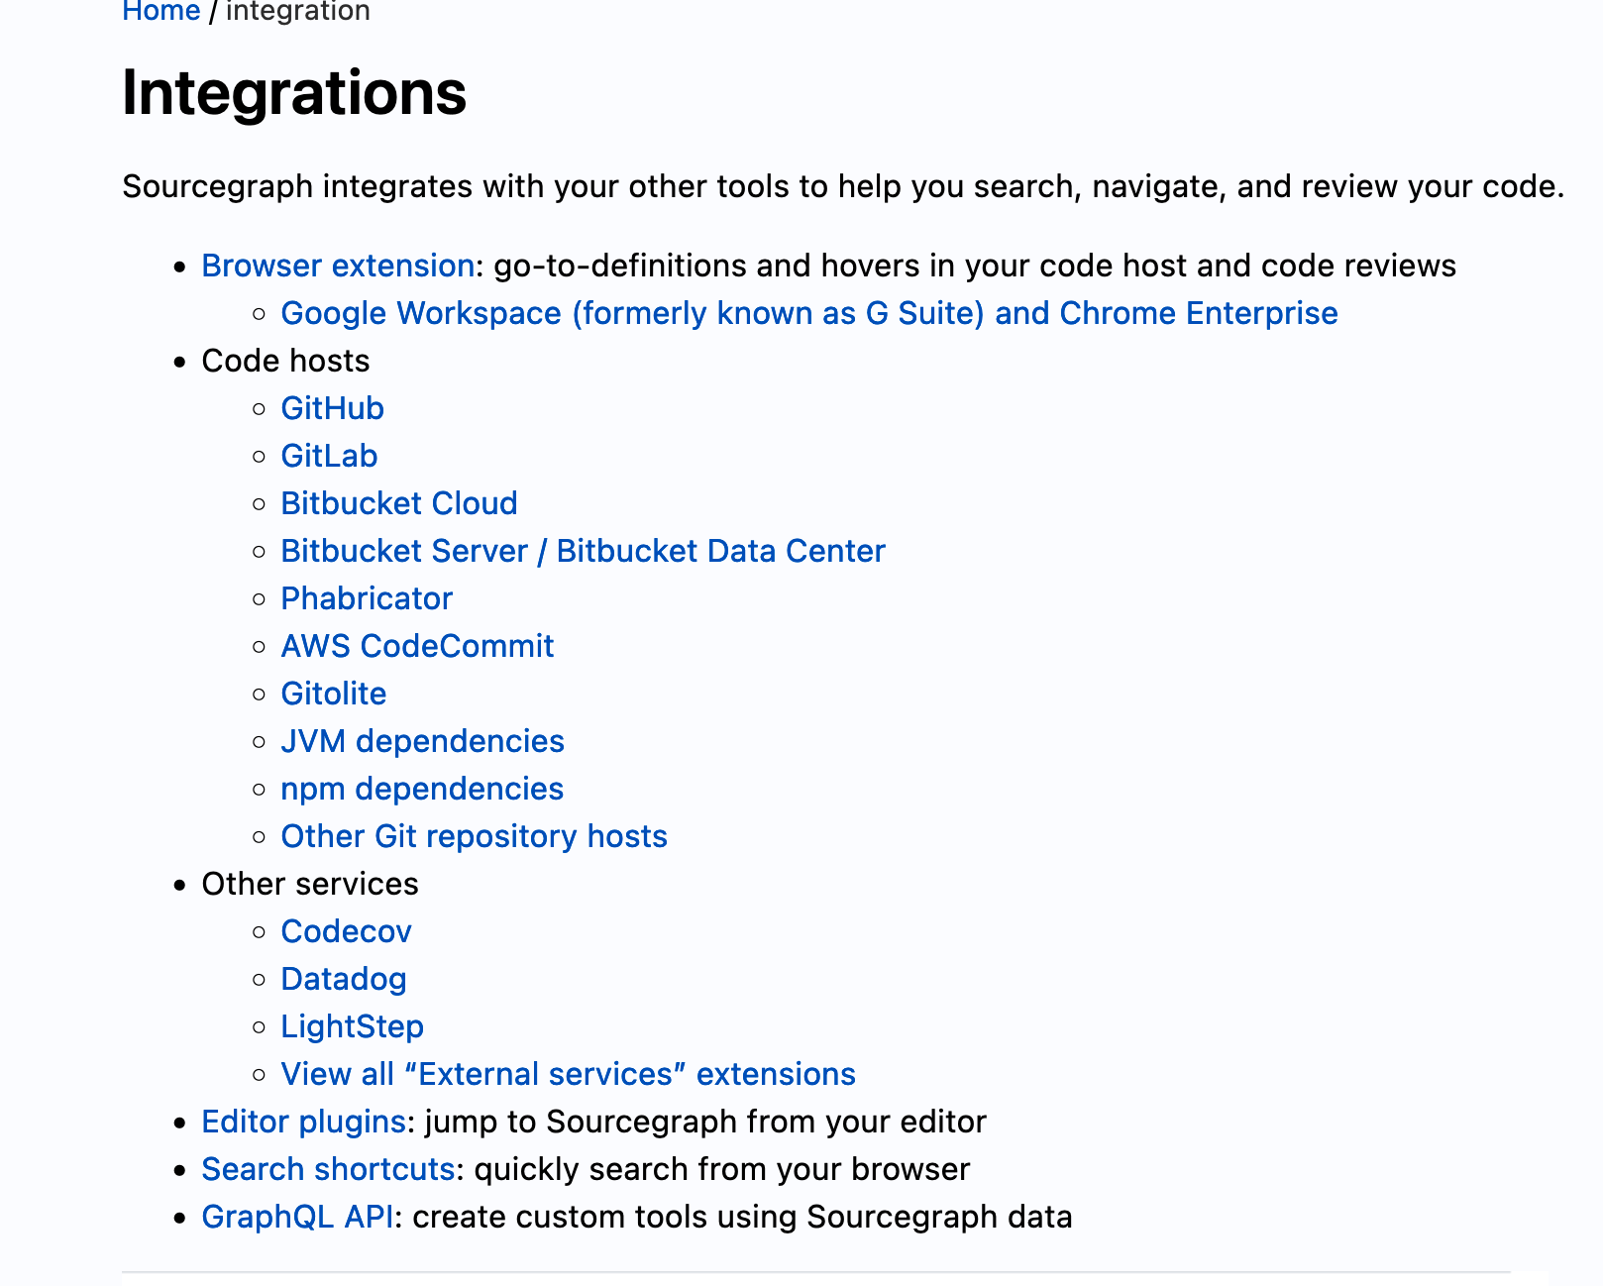The image size is (1603, 1286).
Task: Open the Home breadcrumb link
Action: pyautogui.click(x=160, y=11)
